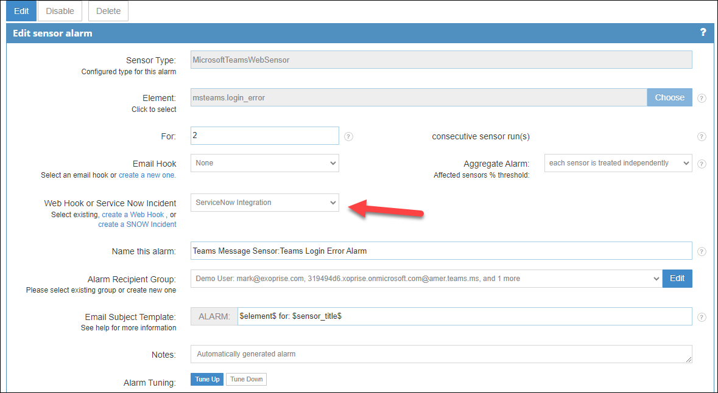Click the Disable button at the top
Screen dimensions: 718x393
click(x=59, y=11)
